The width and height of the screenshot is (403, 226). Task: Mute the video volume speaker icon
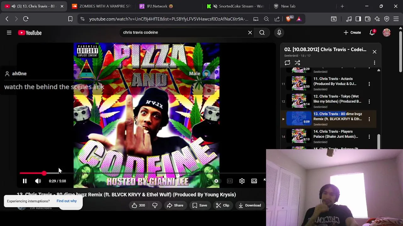pos(38,181)
